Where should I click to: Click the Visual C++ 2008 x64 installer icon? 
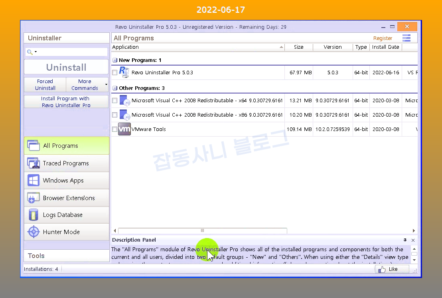click(124, 100)
